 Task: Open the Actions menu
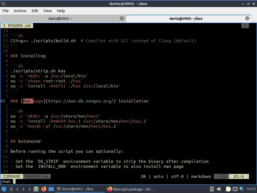[x=20, y=11]
